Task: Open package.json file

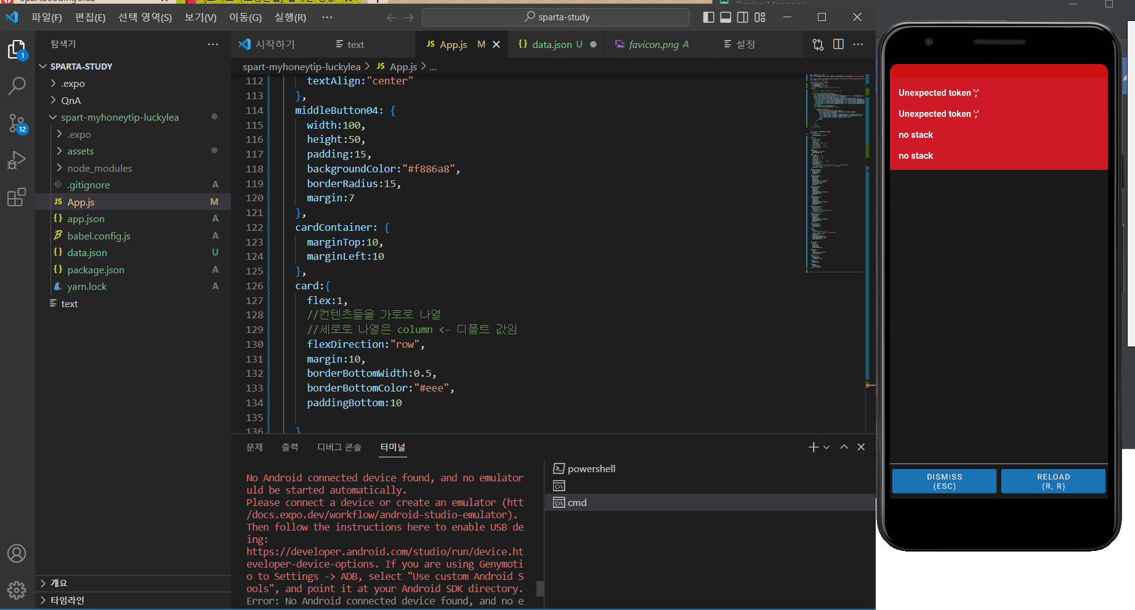Action: click(x=133, y=270)
